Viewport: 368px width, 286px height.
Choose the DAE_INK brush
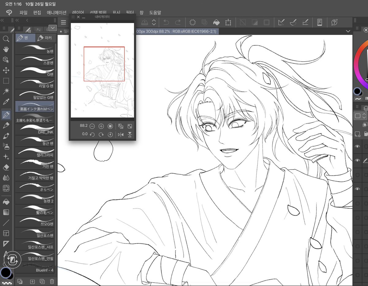coord(35,129)
